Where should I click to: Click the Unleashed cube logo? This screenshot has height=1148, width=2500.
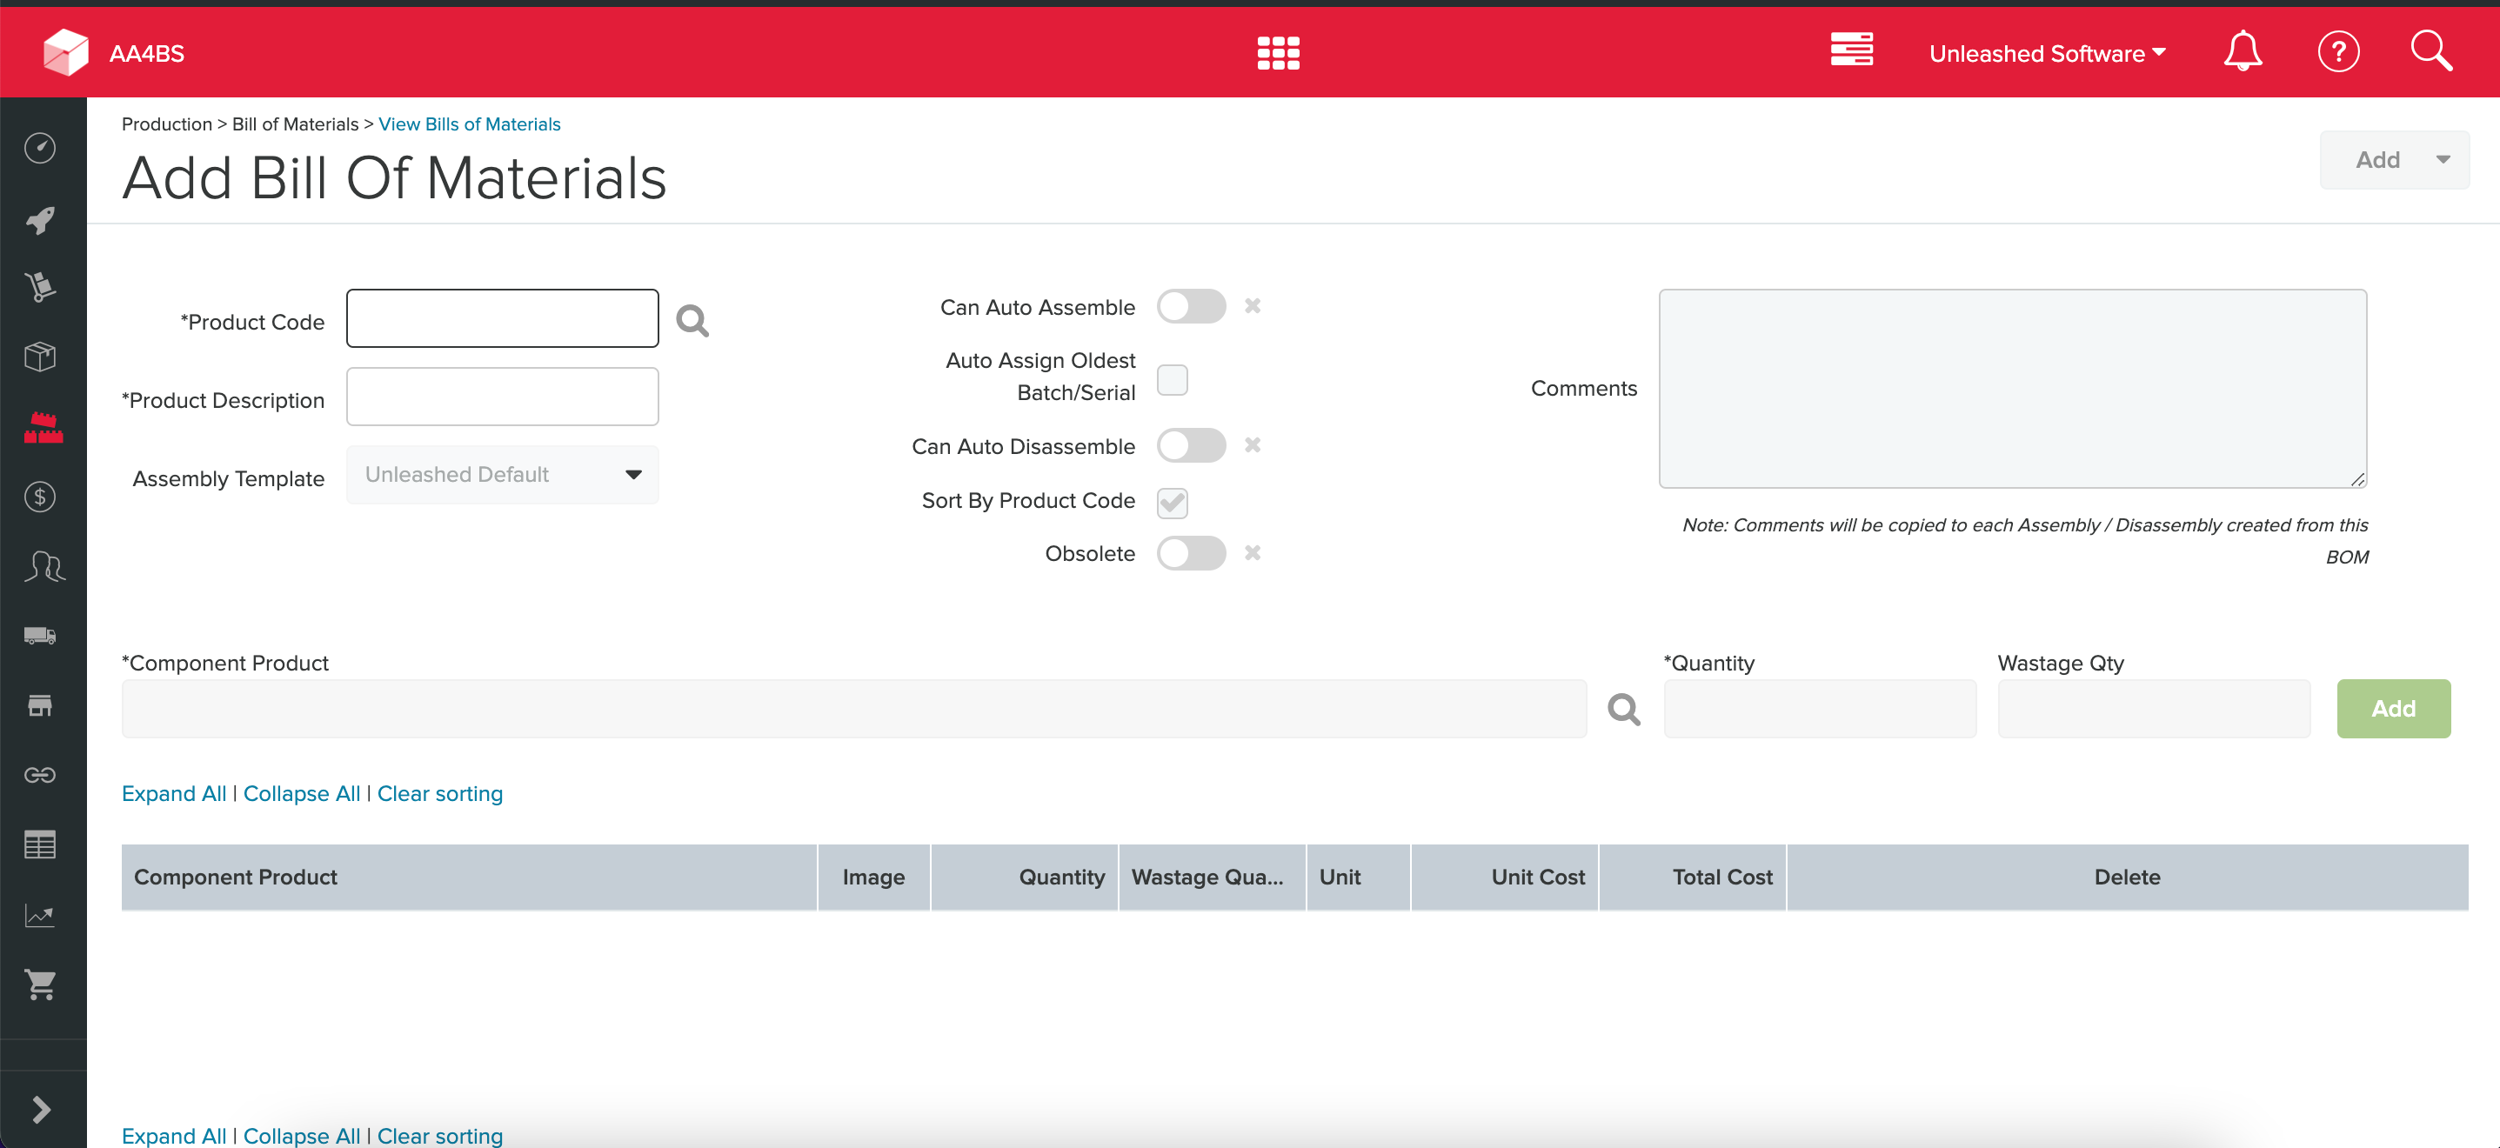click(x=65, y=51)
